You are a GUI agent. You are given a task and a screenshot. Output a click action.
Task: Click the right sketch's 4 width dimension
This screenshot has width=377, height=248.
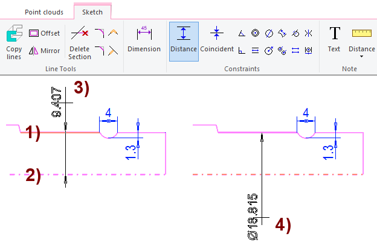tap(306, 112)
